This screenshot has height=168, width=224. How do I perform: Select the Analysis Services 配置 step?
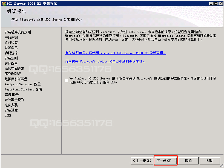click(22, 84)
